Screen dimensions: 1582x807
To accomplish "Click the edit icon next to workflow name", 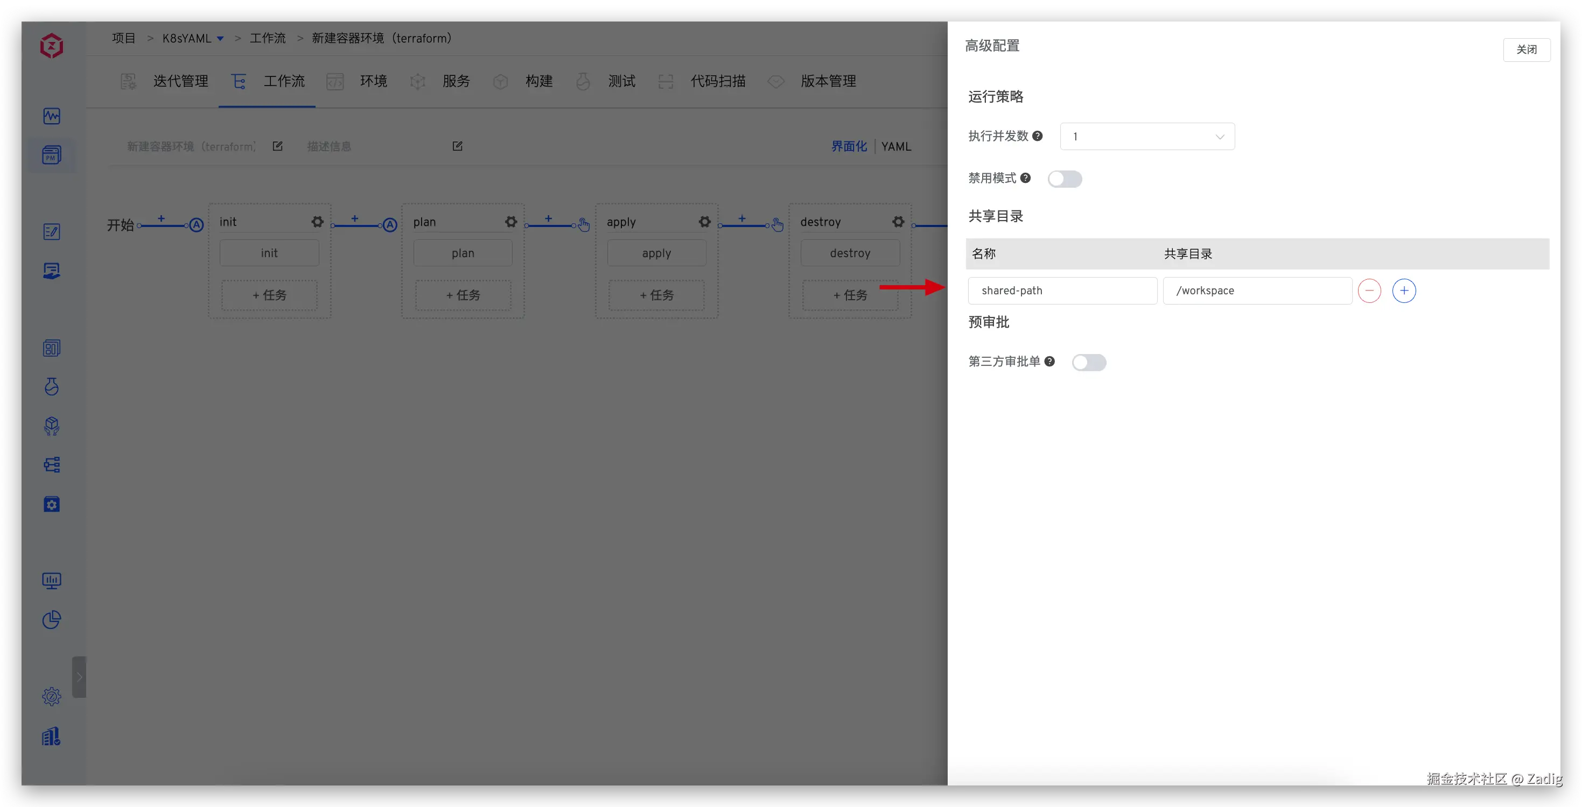I will coord(278,146).
